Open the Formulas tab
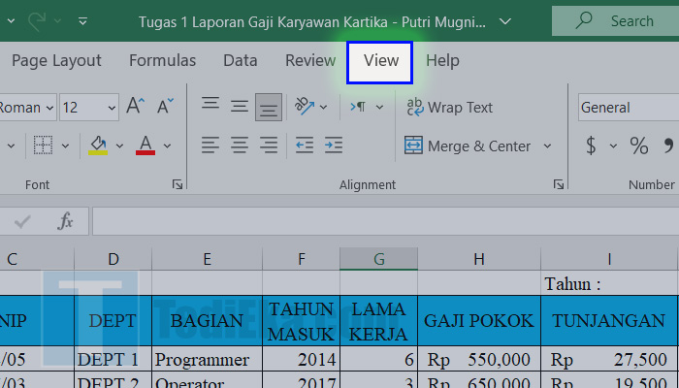Screen dimensions: 679x388 (162, 60)
